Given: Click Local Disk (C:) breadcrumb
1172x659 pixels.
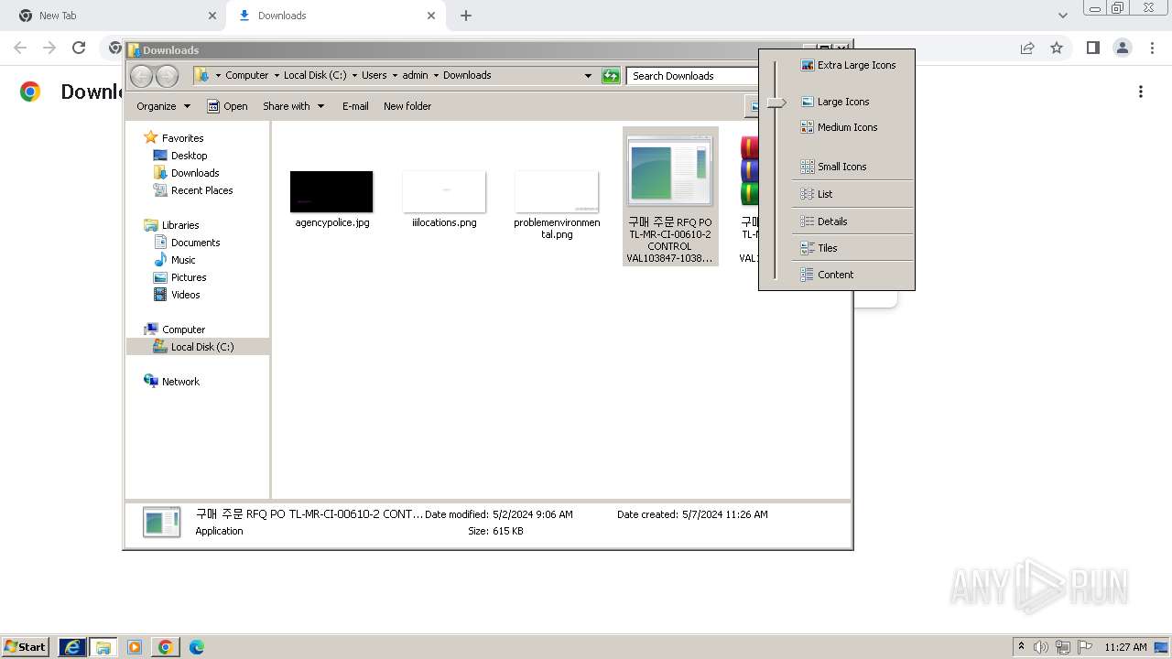Looking at the screenshot, I should [315, 75].
